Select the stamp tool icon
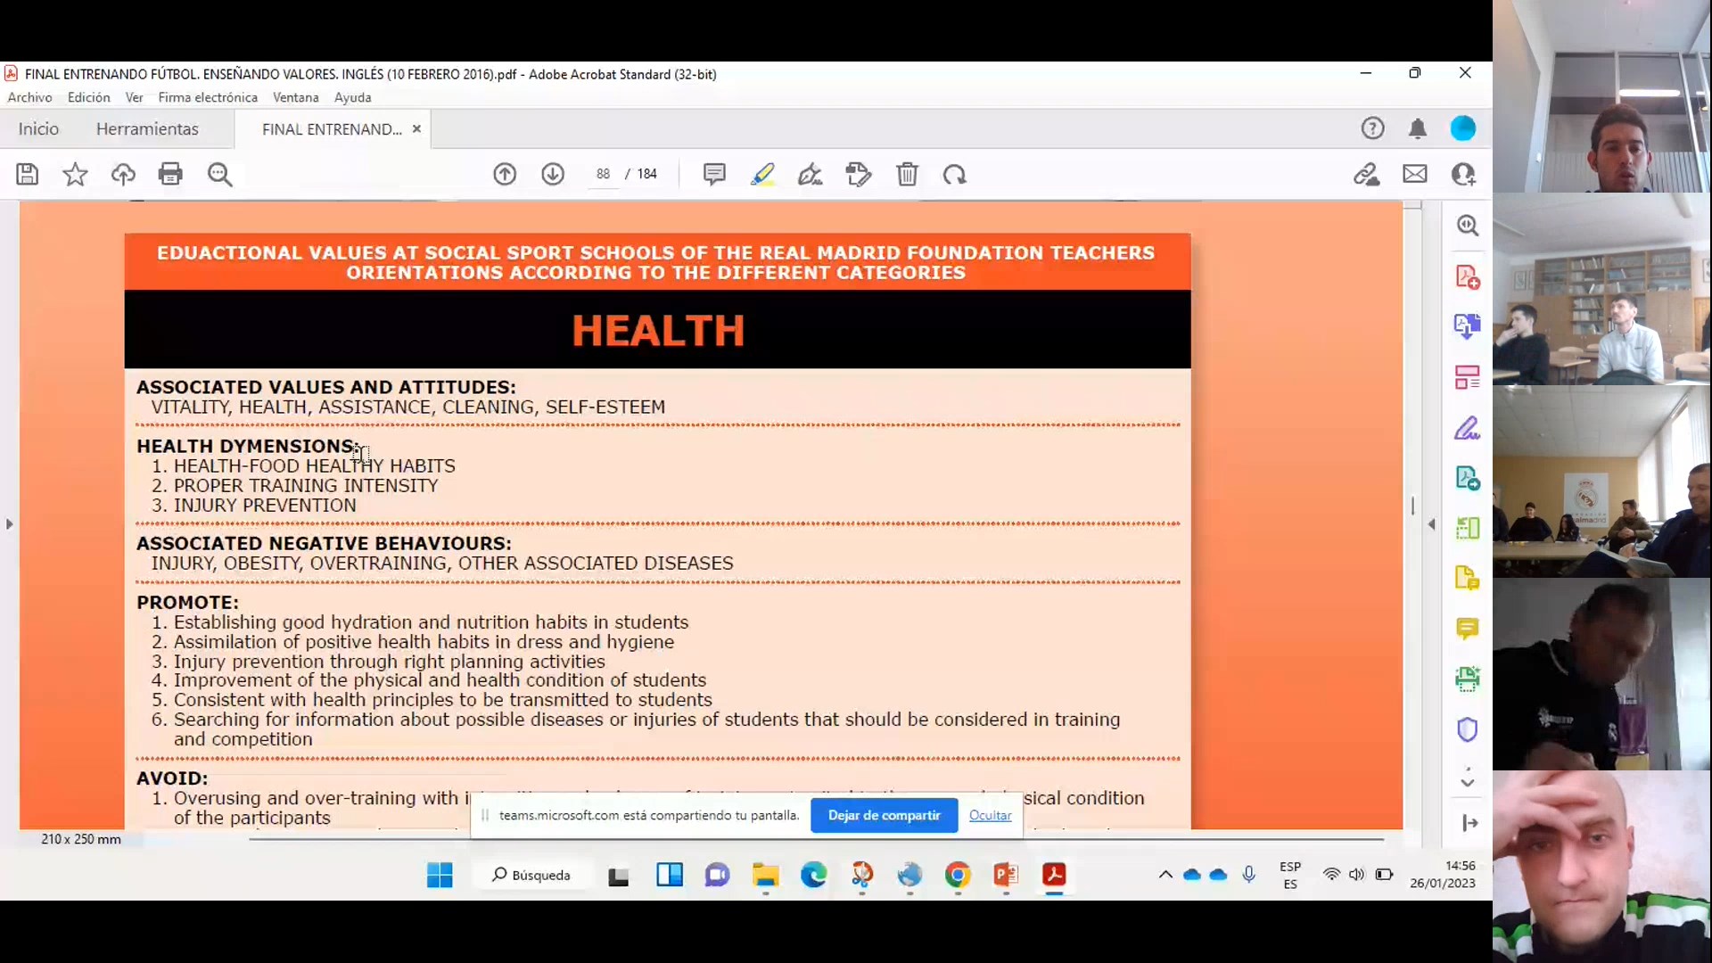 859,174
